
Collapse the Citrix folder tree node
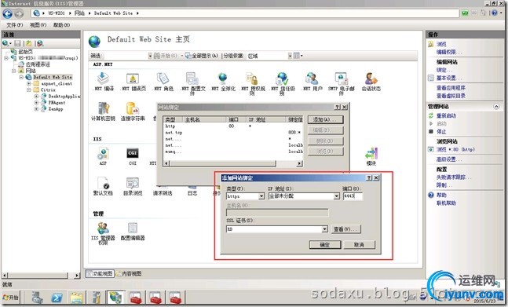click(x=29, y=90)
